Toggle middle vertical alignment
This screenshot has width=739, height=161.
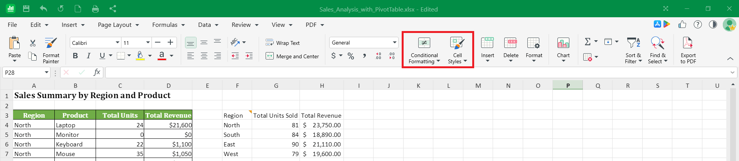click(204, 43)
